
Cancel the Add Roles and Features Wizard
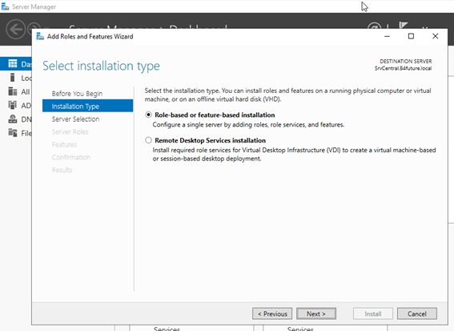click(x=417, y=314)
